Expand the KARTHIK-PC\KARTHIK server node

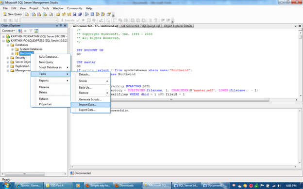3,36
